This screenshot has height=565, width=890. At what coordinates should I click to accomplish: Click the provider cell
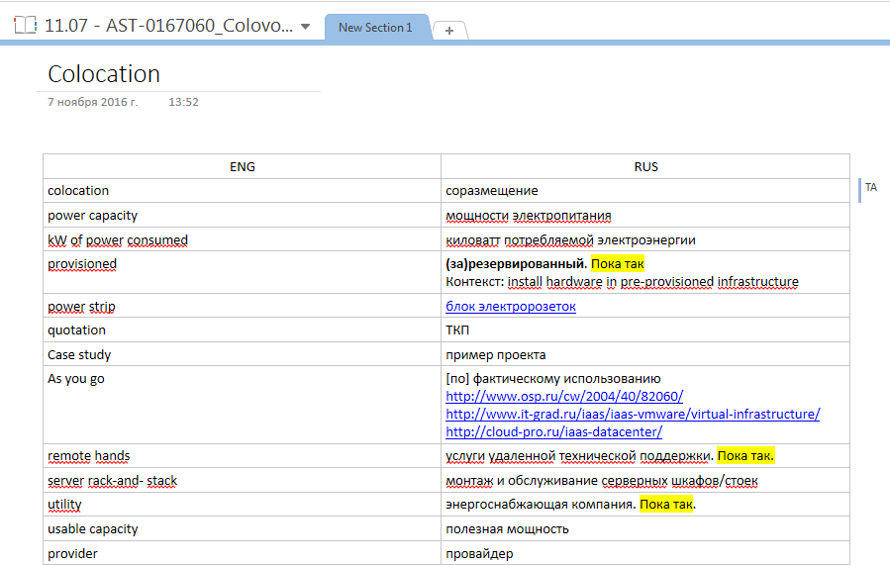[x=243, y=553]
